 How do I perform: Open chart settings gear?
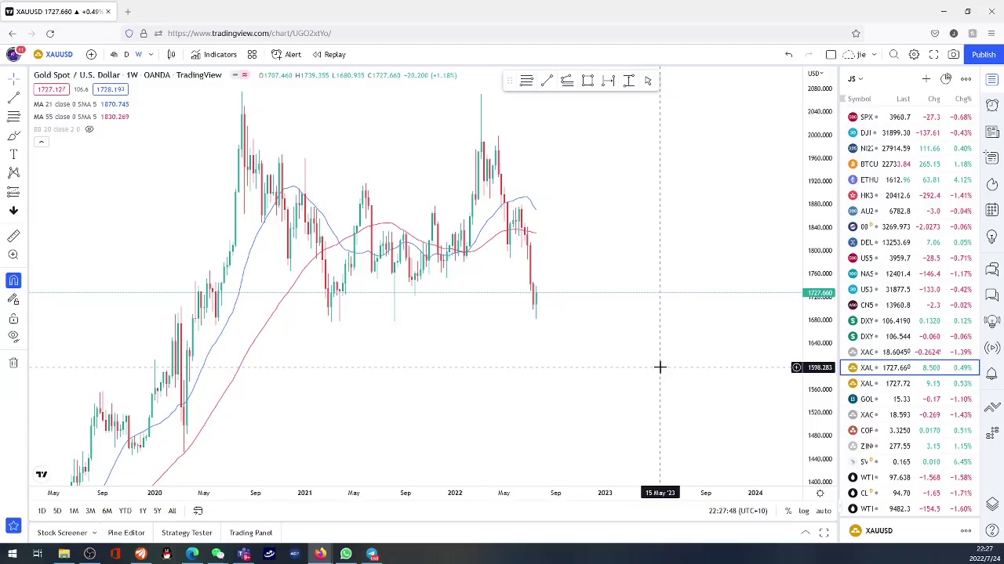click(914, 54)
